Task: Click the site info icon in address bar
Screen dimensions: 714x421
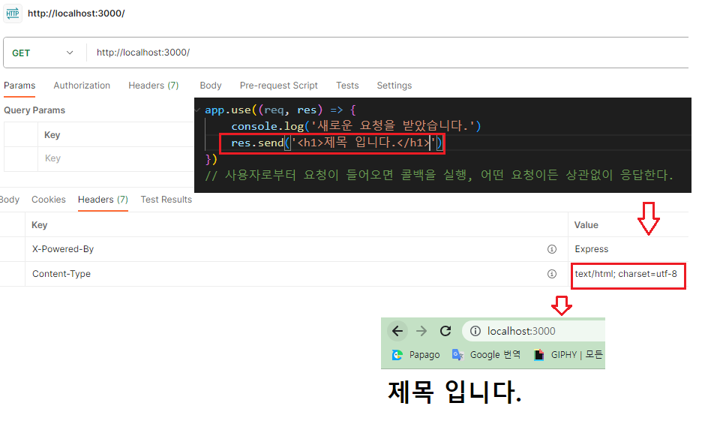Action: (475, 331)
